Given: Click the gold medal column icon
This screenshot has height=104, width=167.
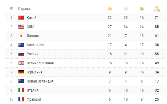Looking at the screenshot, I should pyautogui.click(x=110, y=9).
